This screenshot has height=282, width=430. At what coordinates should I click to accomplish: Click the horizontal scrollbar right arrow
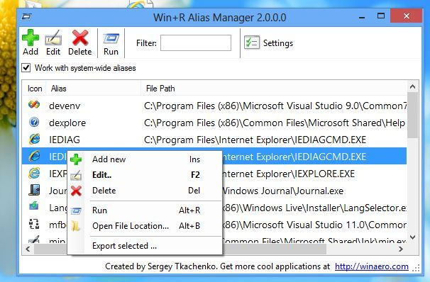pyautogui.click(x=401, y=249)
